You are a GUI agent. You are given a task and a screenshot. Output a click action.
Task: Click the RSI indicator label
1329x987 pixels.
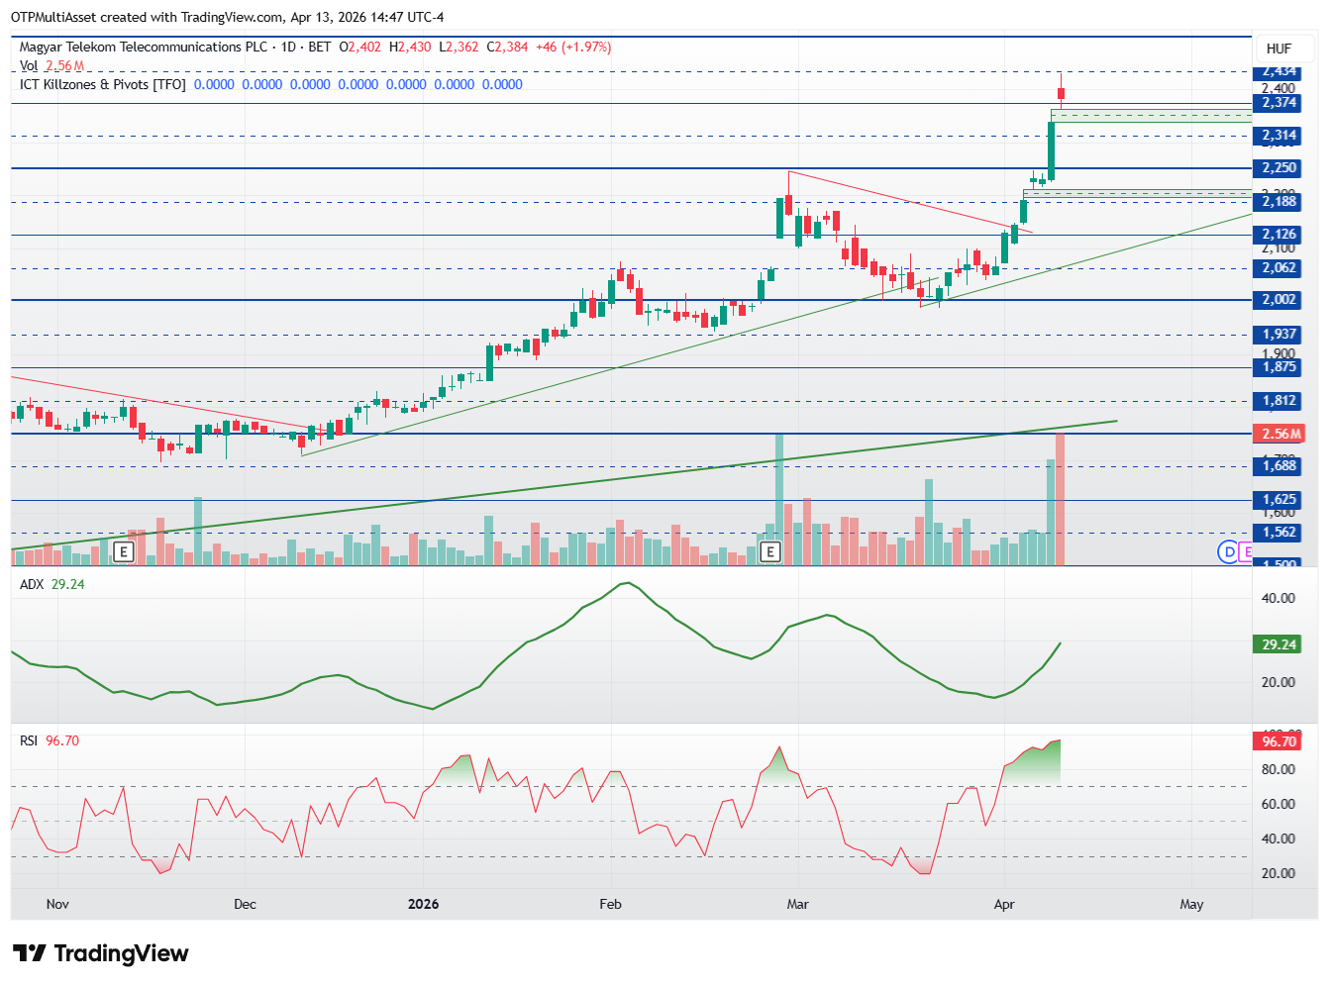(29, 740)
